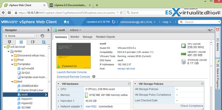This screenshot has width=222, height=110.
Task: Click the Work In Progress sidebar icon
Action: (x=218, y=61)
